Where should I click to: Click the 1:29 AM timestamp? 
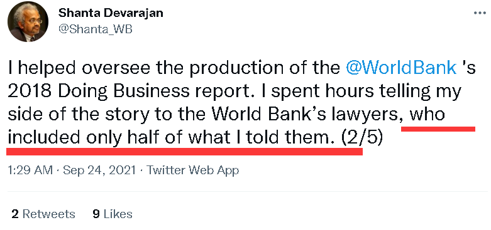[30, 170]
